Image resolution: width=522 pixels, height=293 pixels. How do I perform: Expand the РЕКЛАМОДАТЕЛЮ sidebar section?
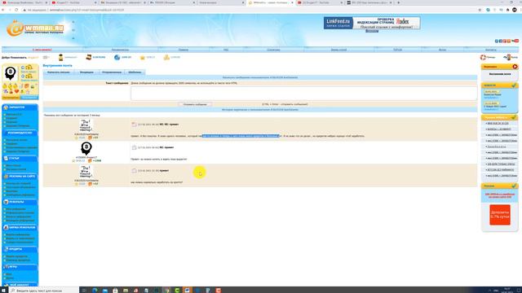20,133
